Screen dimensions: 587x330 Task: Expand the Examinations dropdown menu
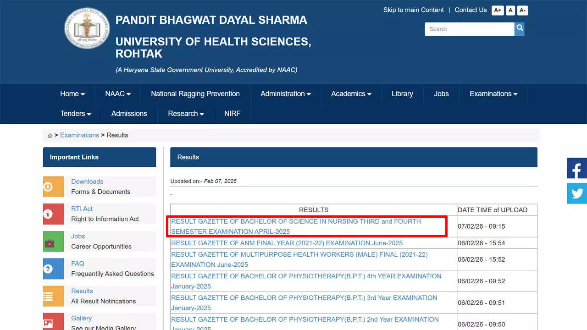pyautogui.click(x=493, y=94)
